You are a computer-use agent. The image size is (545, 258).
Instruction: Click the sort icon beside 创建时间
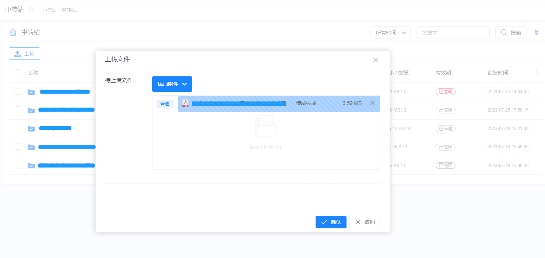538,73
